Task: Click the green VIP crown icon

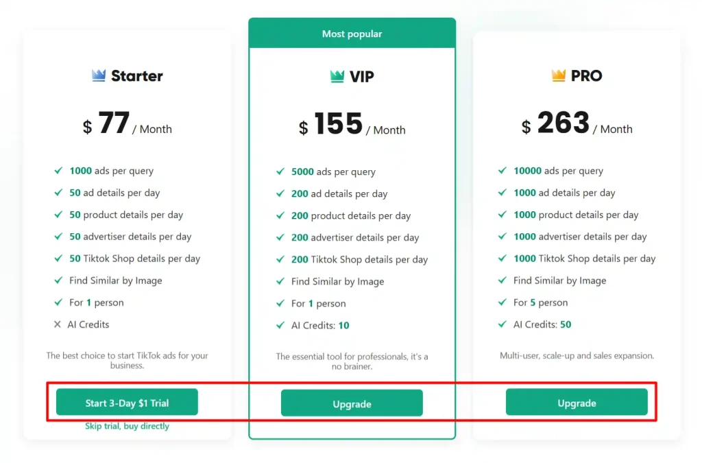Action: pyautogui.click(x=337, y=76)
